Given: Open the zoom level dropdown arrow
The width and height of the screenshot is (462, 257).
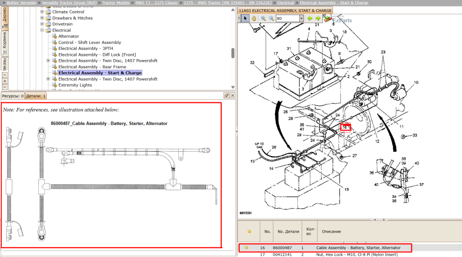Looking at the screenshot, I should click(x=301, y=18).
